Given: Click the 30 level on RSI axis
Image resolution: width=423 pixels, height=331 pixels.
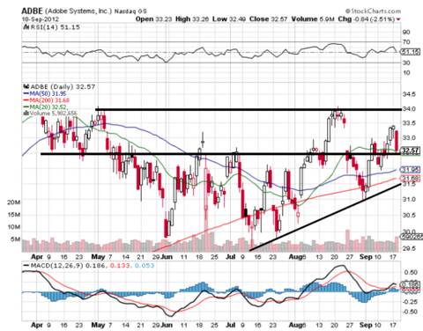Looking at the screenshot, I should (x=406, y=63).
